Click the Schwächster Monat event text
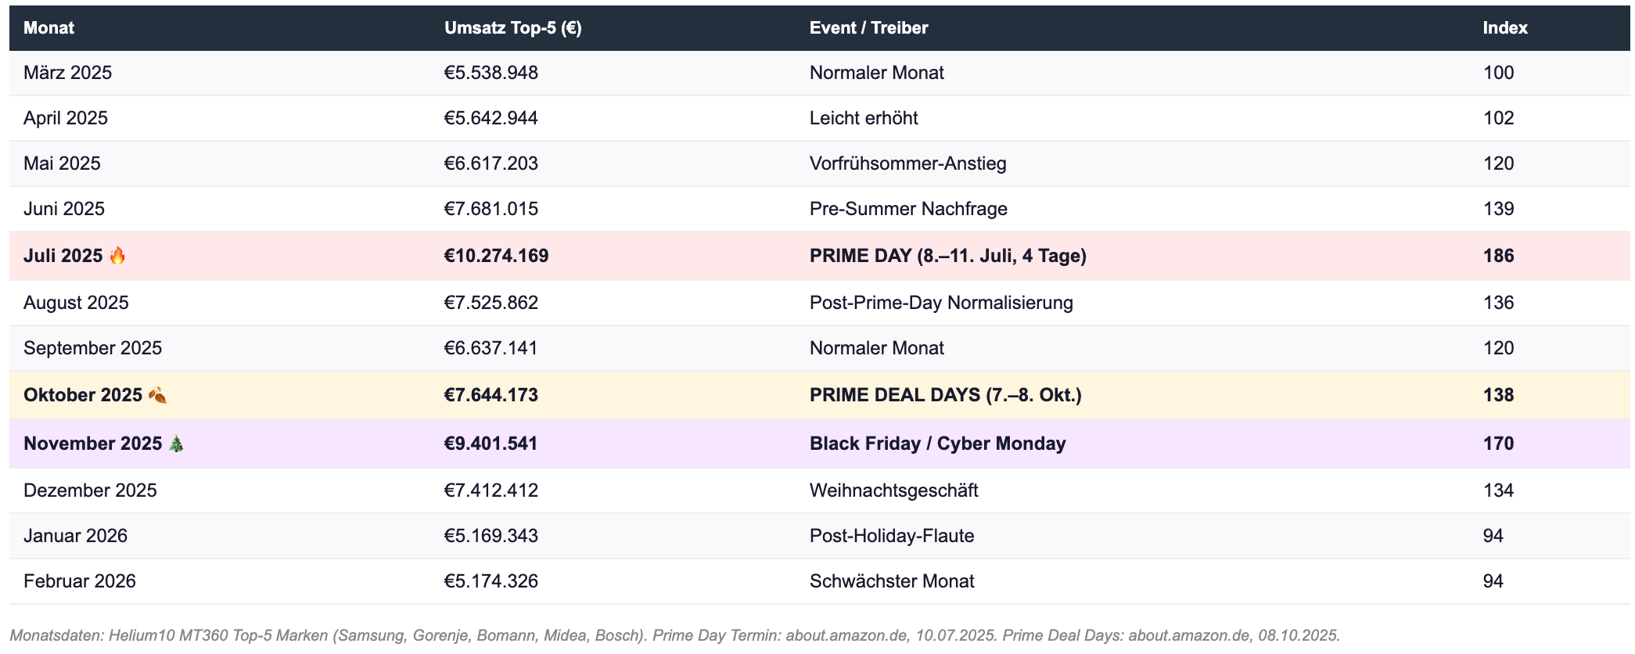The width and height of the screenshot is (1635, 654). (892, 581)
